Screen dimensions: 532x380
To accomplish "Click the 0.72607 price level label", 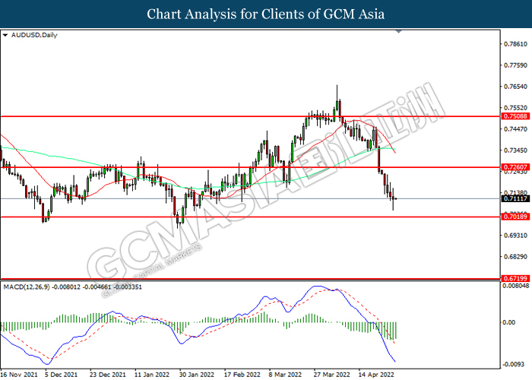I will coord(515,167).
